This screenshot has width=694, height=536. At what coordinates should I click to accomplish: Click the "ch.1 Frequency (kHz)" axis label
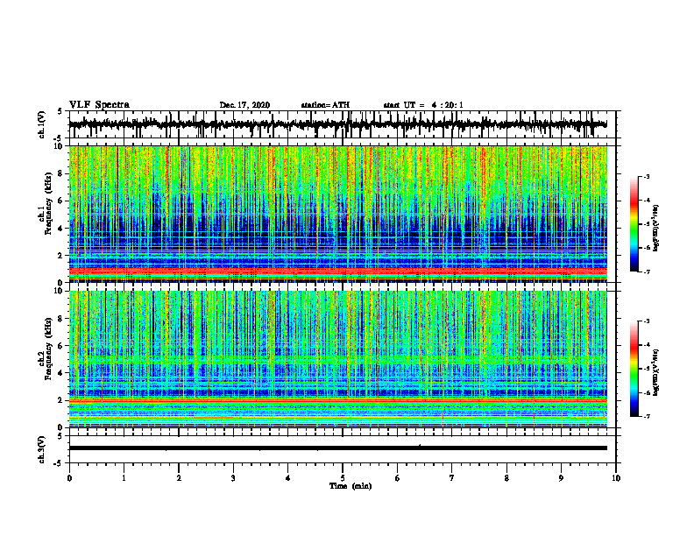[x=46, y=204]
